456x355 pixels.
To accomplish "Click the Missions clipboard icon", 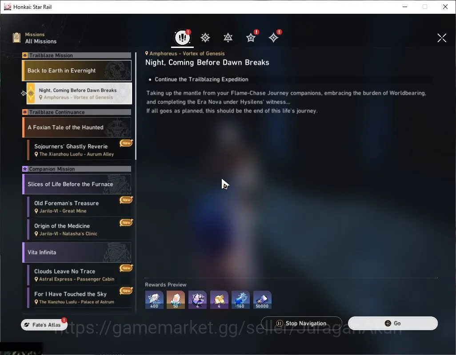I will pos(16,38).
